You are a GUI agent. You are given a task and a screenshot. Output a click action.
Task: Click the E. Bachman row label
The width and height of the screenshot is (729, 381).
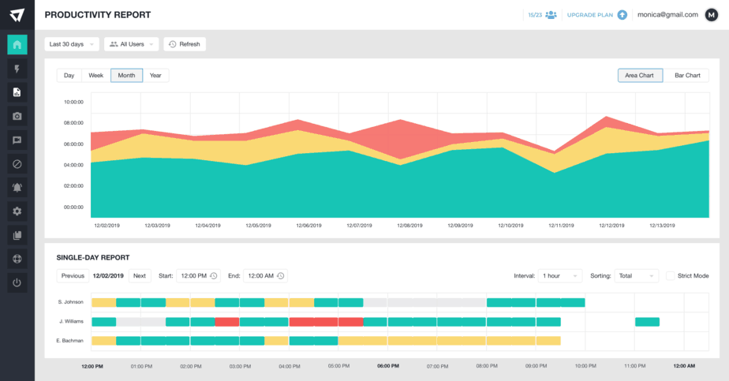click(69, 341)
